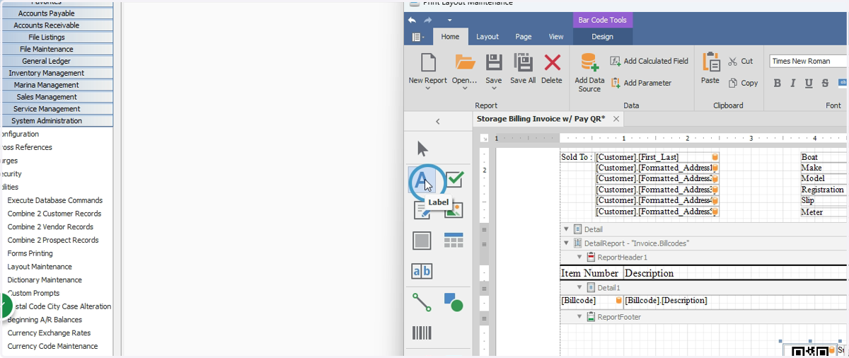Switch to the Page ribbon tab

tap(523, 37)
